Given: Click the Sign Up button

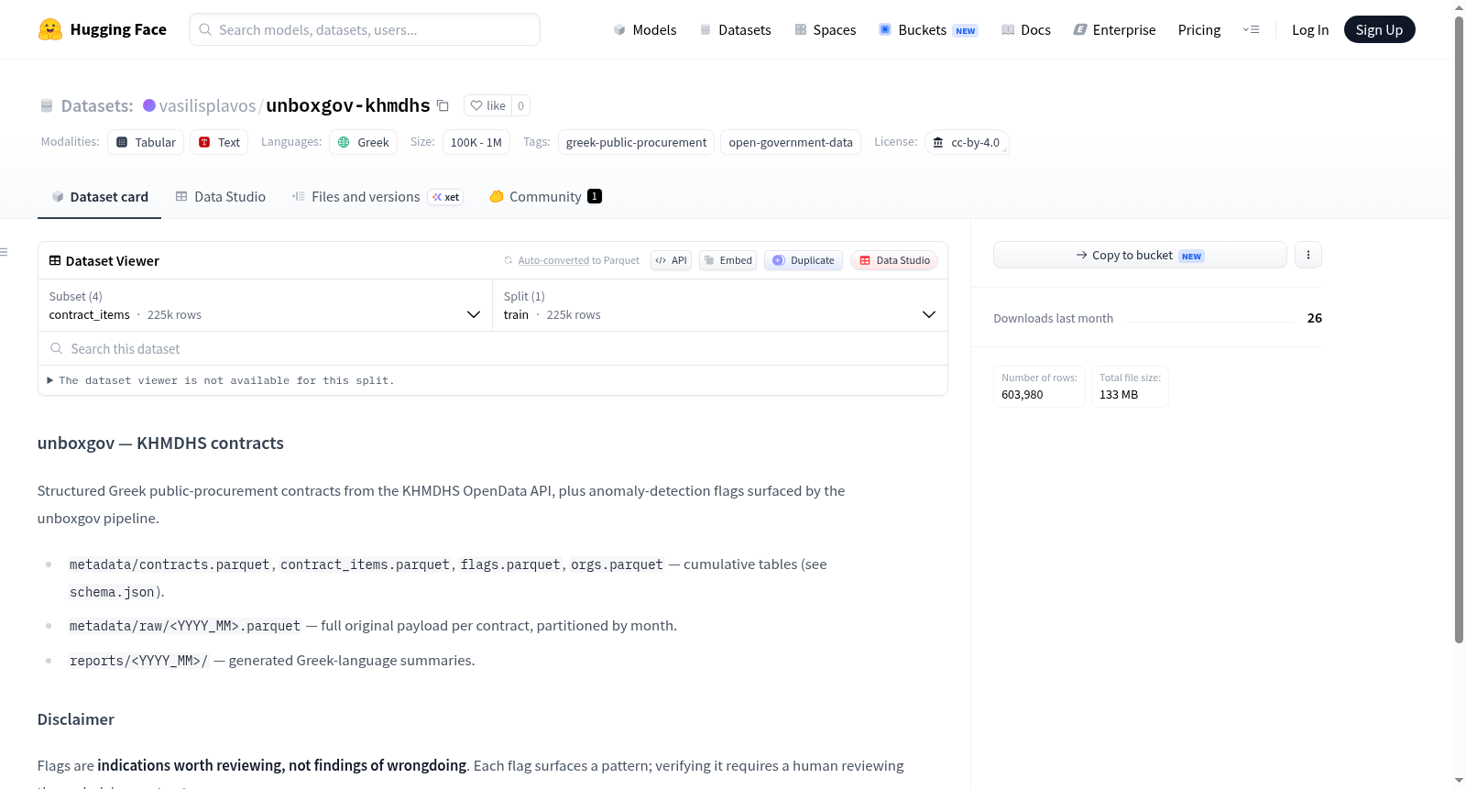Looking at the screenshot, I should coord(1379,29).
